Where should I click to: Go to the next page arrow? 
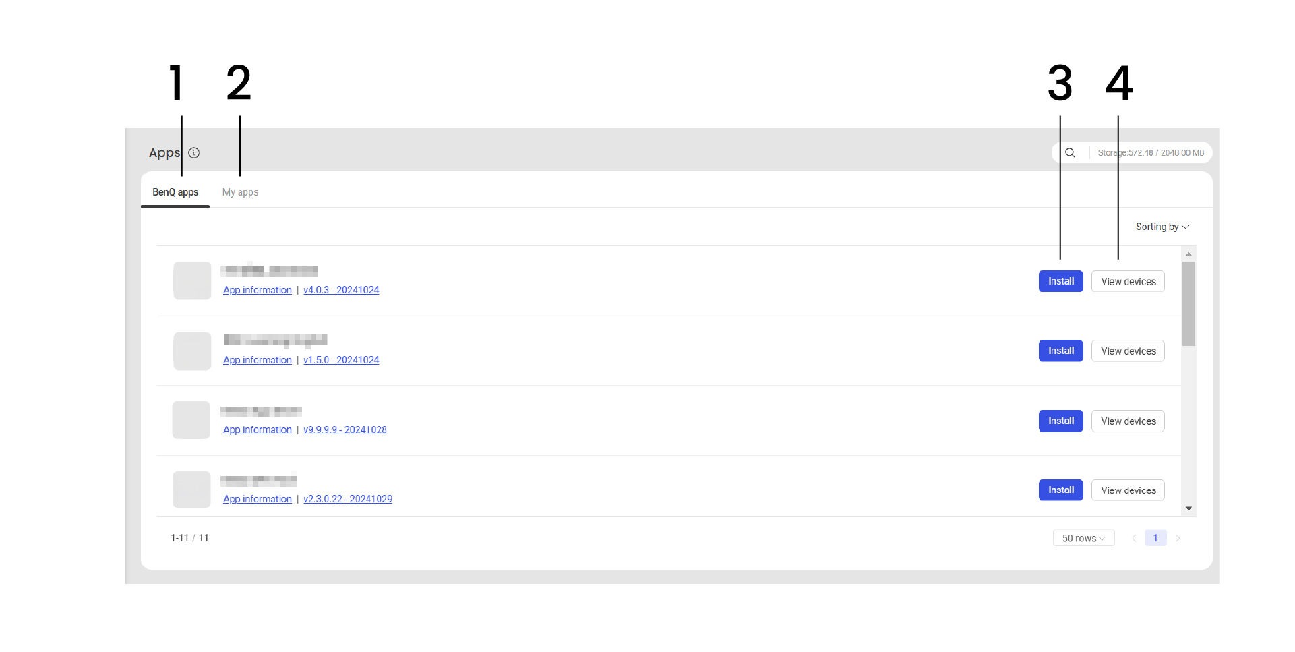[1178, 538]
